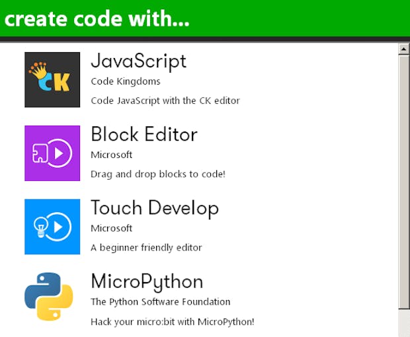Viewport: 410px width, 337px height.
Task: Open the JavaScript editor title
Action: click(139, 61)
